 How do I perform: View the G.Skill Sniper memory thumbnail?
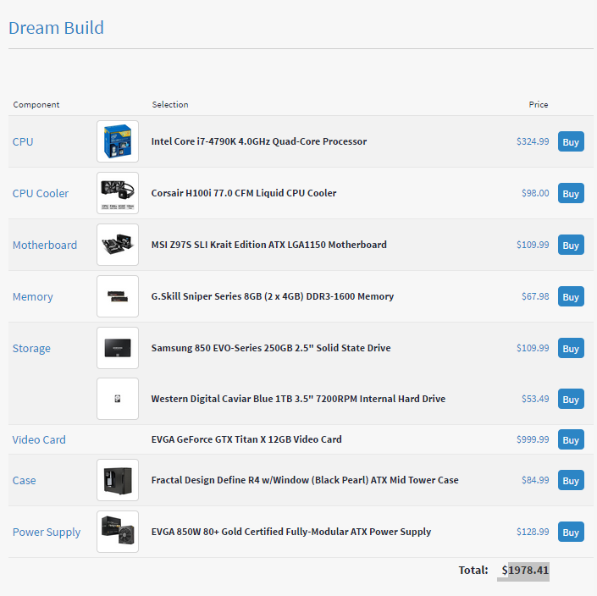pyautogui.click(x=118, y=296)
